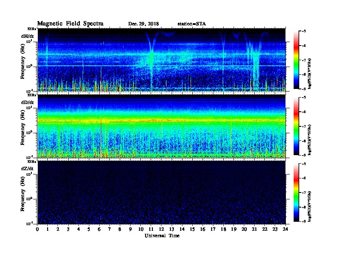
Task: Click hour tick label "11" on time axis
Action: 151,229
